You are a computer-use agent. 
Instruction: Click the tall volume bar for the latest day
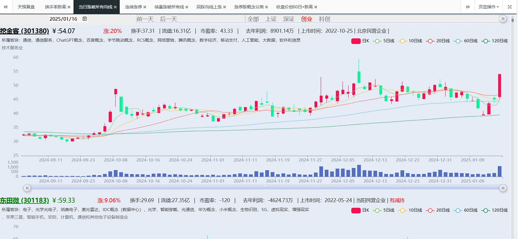coord(499,171)
